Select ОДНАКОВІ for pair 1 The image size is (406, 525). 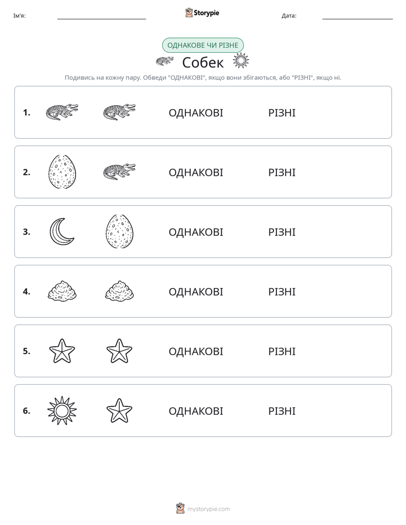click(x=196, y=113)
